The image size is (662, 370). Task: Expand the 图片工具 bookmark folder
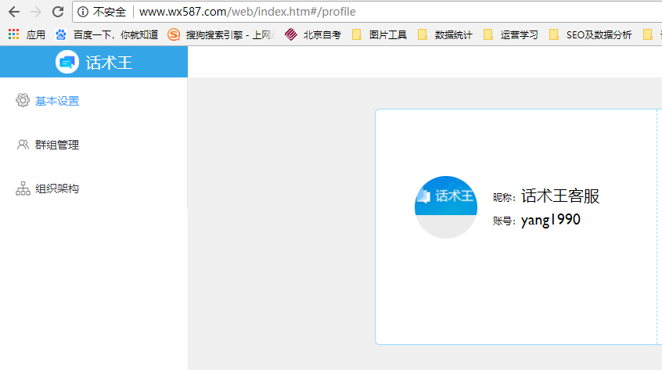tap(380, 34)
